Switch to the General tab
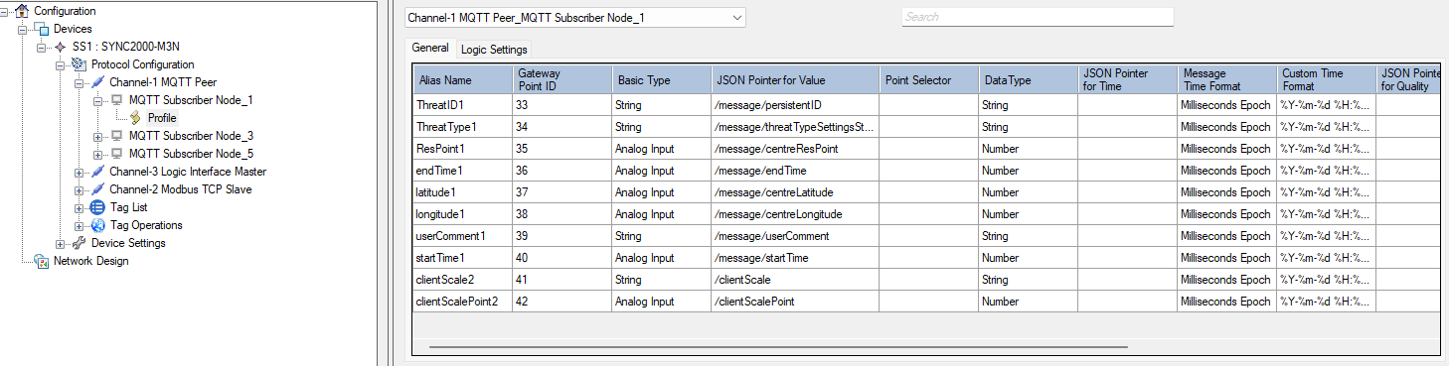The width and height of the screenshot is (1449, 366). coord(430,48)
